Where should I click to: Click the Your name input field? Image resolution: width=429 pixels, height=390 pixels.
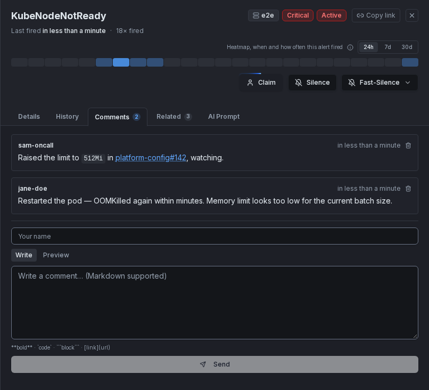(214, 236)
